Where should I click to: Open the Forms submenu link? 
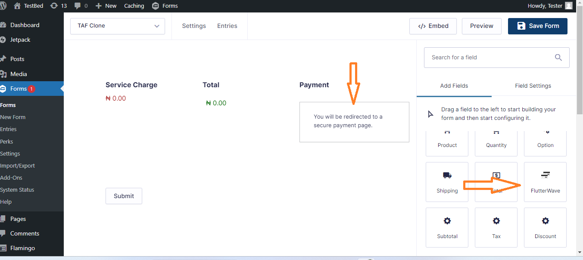click(x=8, y=105)
